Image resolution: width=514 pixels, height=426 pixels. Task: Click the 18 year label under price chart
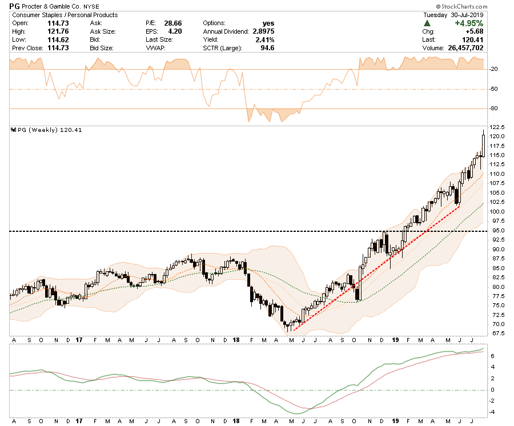pyautogui.click(x=236, y=340)
